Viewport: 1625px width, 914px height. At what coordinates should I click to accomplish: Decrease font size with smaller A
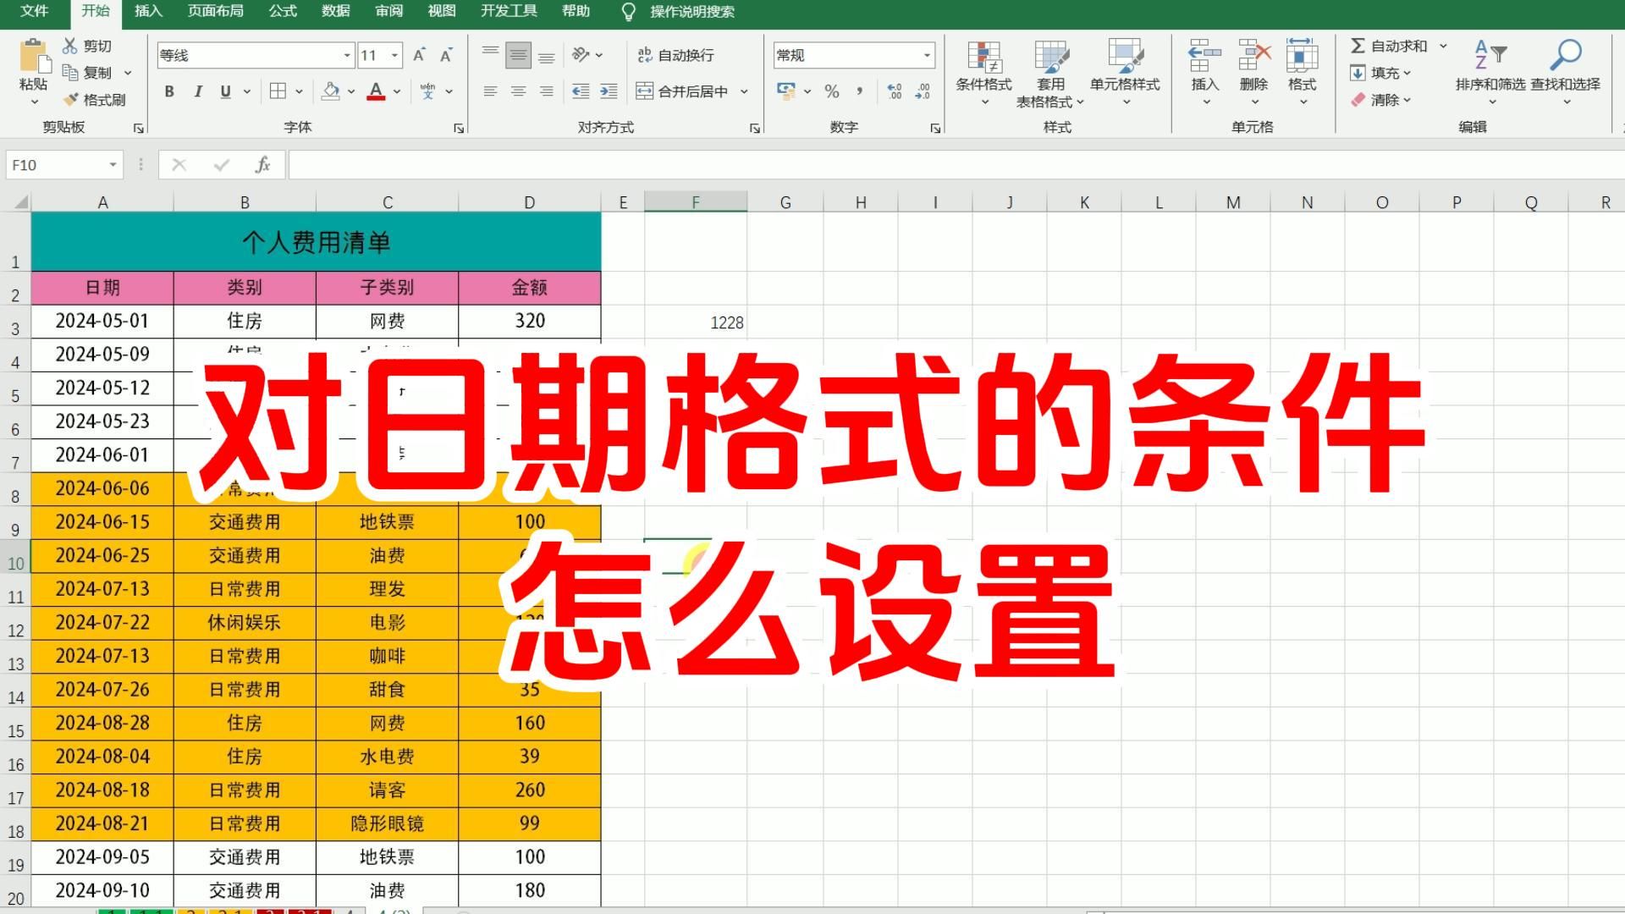point(446,55)
